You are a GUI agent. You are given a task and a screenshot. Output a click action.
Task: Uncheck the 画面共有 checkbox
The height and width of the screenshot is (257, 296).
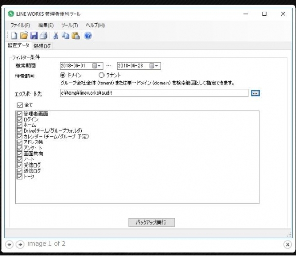(x=20, y=154)
